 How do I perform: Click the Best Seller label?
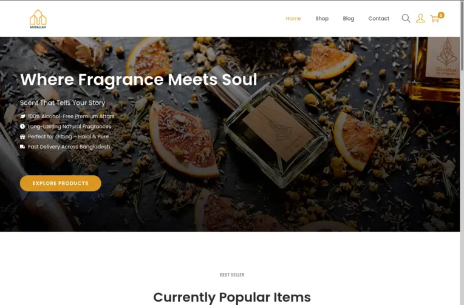(x=232, y=275)
